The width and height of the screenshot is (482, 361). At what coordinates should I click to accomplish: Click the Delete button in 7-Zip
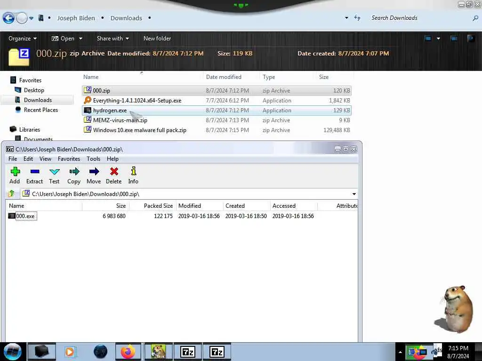(x=114, y=175)
